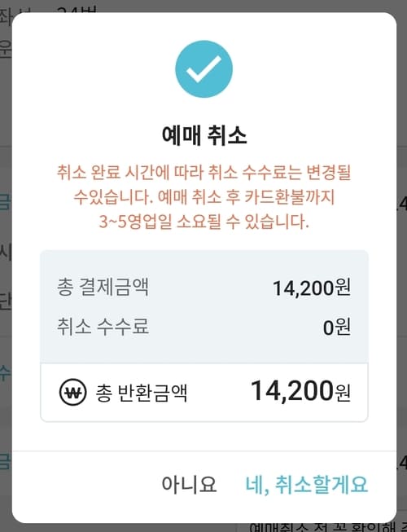The width and height of the screenshot is (407, 532).
Task: Tap the 카드환불 notice text line
Action: [x=204, y=197]
